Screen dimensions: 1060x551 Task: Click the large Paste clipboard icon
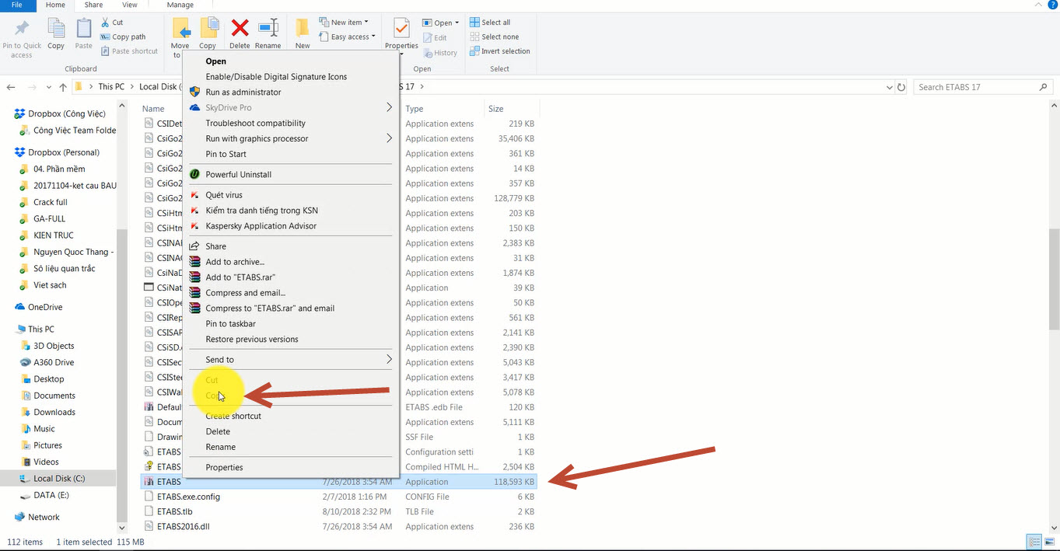pos(83,32)
